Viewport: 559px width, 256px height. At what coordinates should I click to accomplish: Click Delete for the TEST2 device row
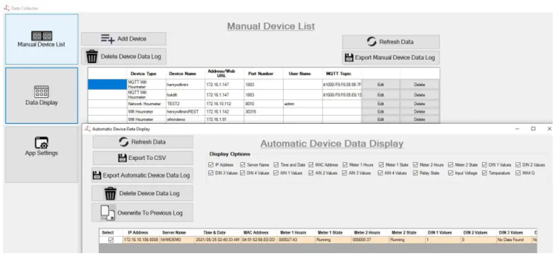pos(419,104)
